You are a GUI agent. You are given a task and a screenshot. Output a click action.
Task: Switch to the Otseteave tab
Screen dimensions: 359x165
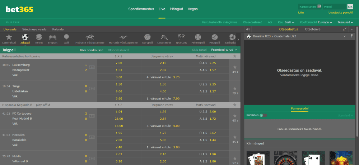tap(313, 29)
